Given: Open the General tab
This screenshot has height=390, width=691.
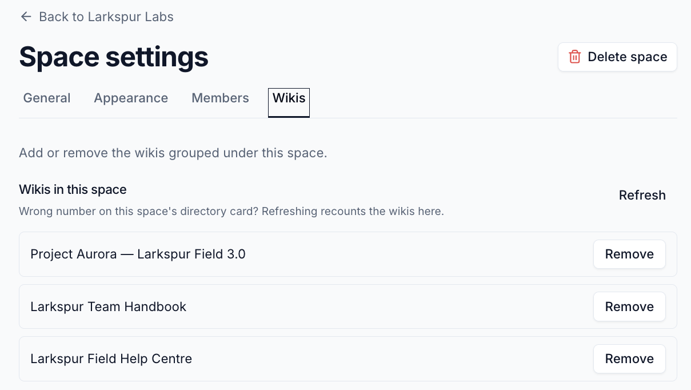Looking at the screenshot, I should 47,98.
